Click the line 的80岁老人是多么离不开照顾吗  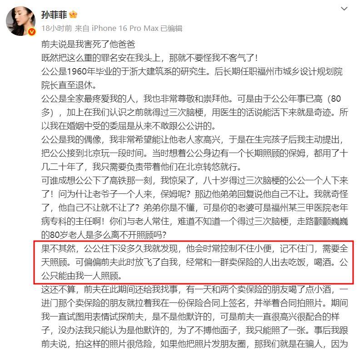[104, 235]
